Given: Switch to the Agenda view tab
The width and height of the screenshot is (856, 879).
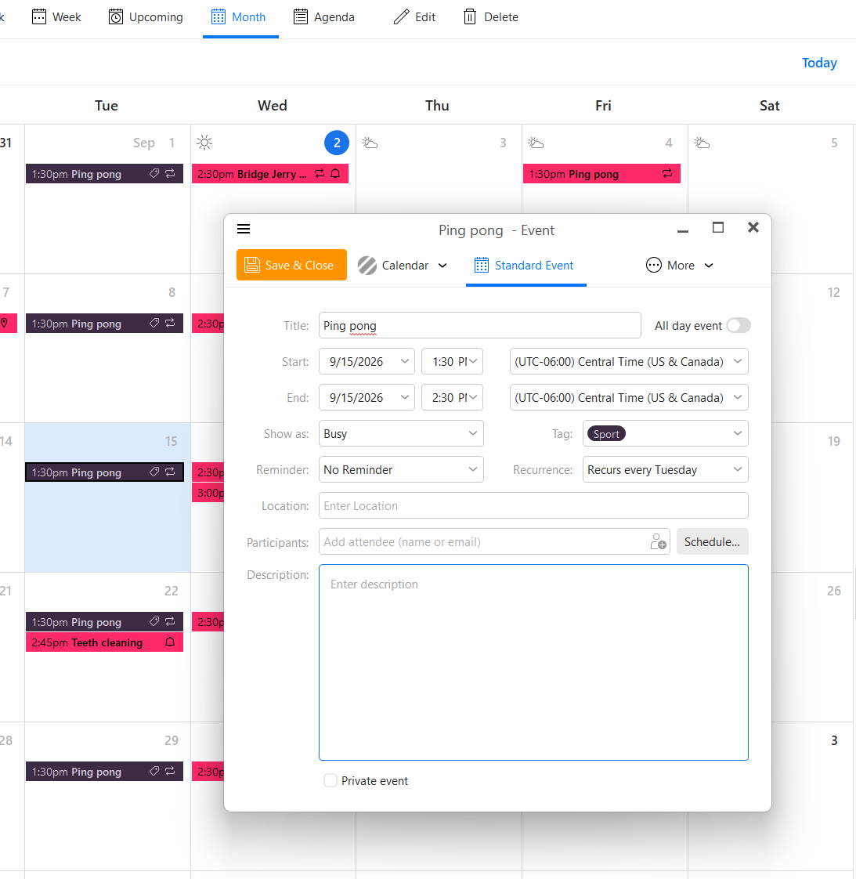Looking at the screenshot, I should [324, 17].
